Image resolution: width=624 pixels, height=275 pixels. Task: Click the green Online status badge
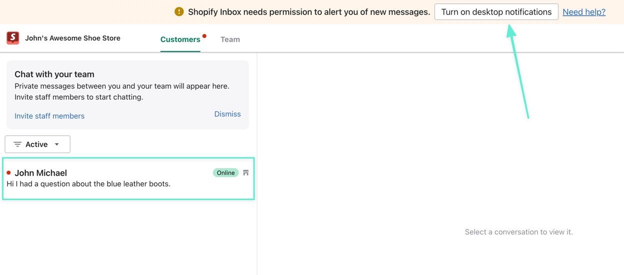point(226,173)
